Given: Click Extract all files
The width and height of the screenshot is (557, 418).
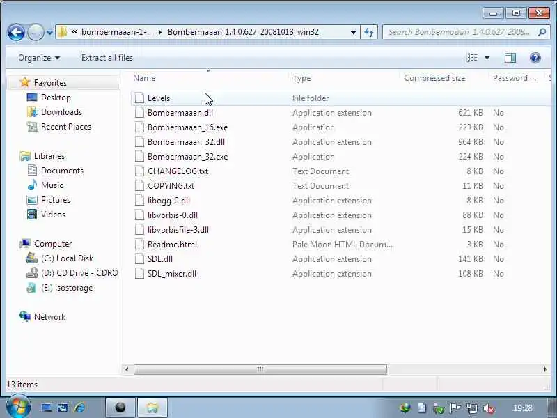Looking at the screenshot, I should click(107, 58).
